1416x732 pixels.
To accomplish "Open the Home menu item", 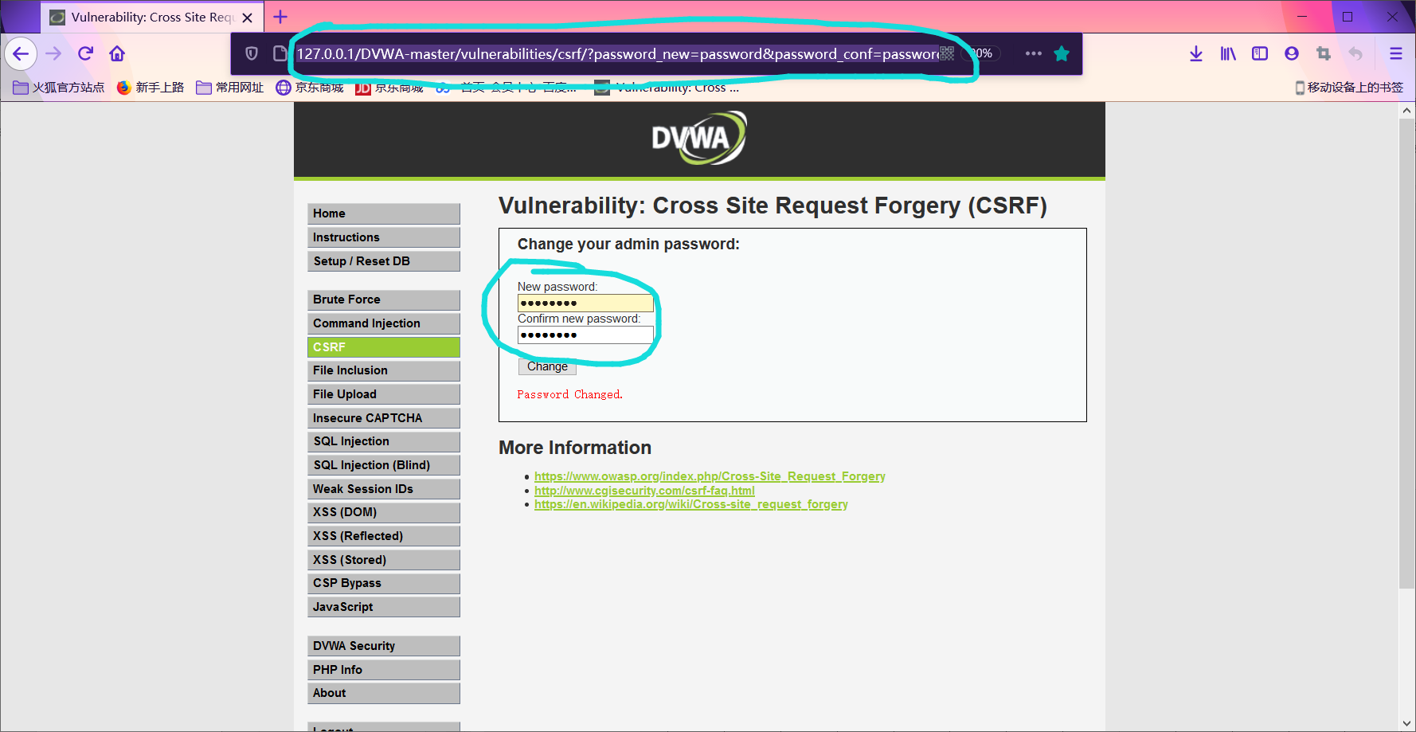I will [x=384, y=213].
